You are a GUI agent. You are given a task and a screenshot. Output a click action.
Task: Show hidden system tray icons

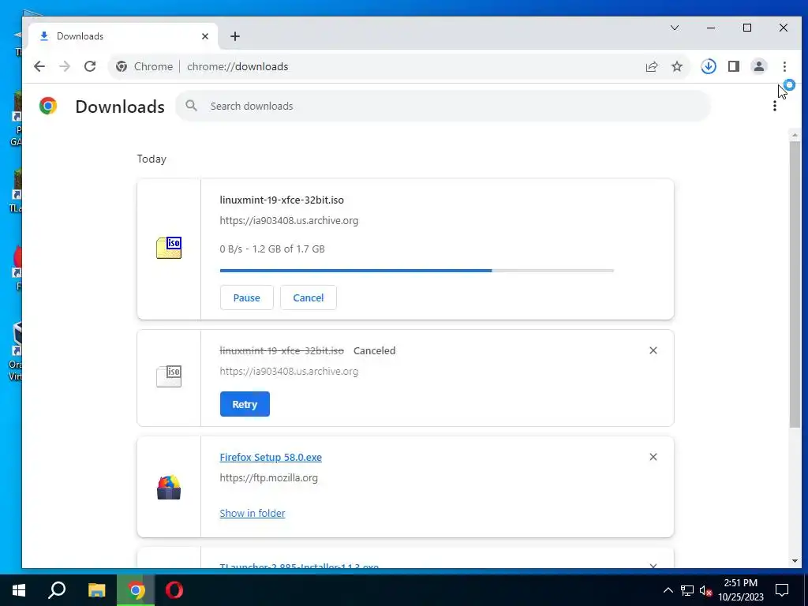point(668,590)
